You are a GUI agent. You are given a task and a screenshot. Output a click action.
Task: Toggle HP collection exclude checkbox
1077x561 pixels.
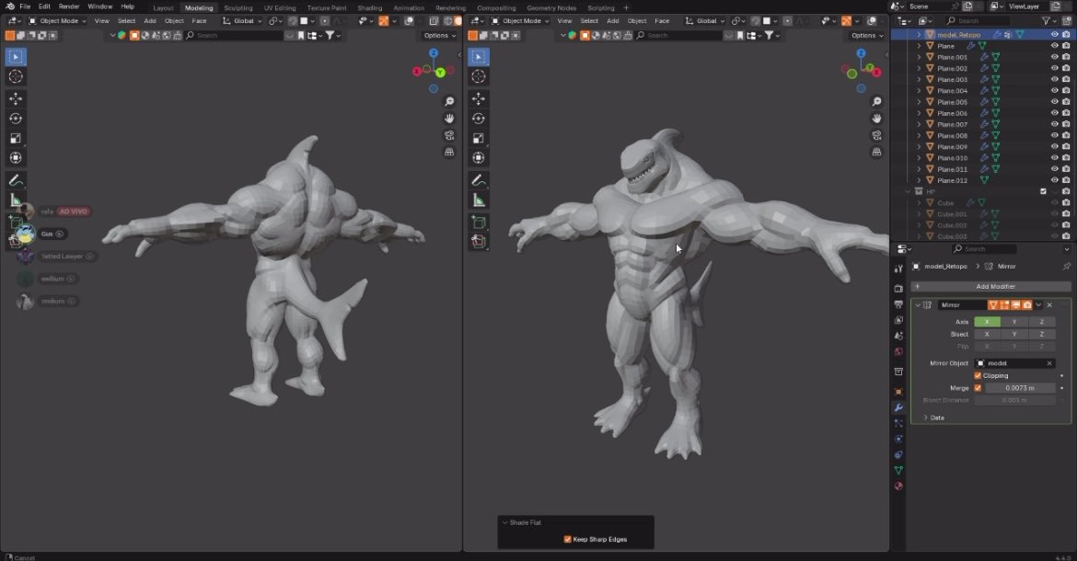coord(1043,192)
